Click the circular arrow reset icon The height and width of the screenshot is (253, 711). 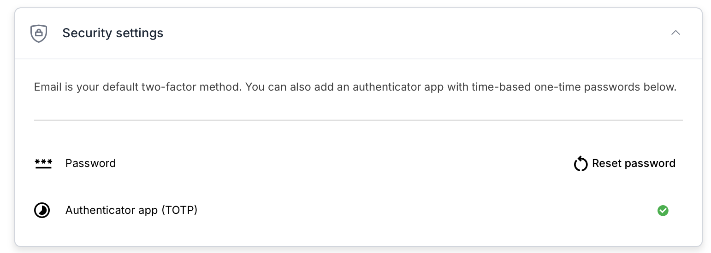pyautogui.click(x=581, y=164)
